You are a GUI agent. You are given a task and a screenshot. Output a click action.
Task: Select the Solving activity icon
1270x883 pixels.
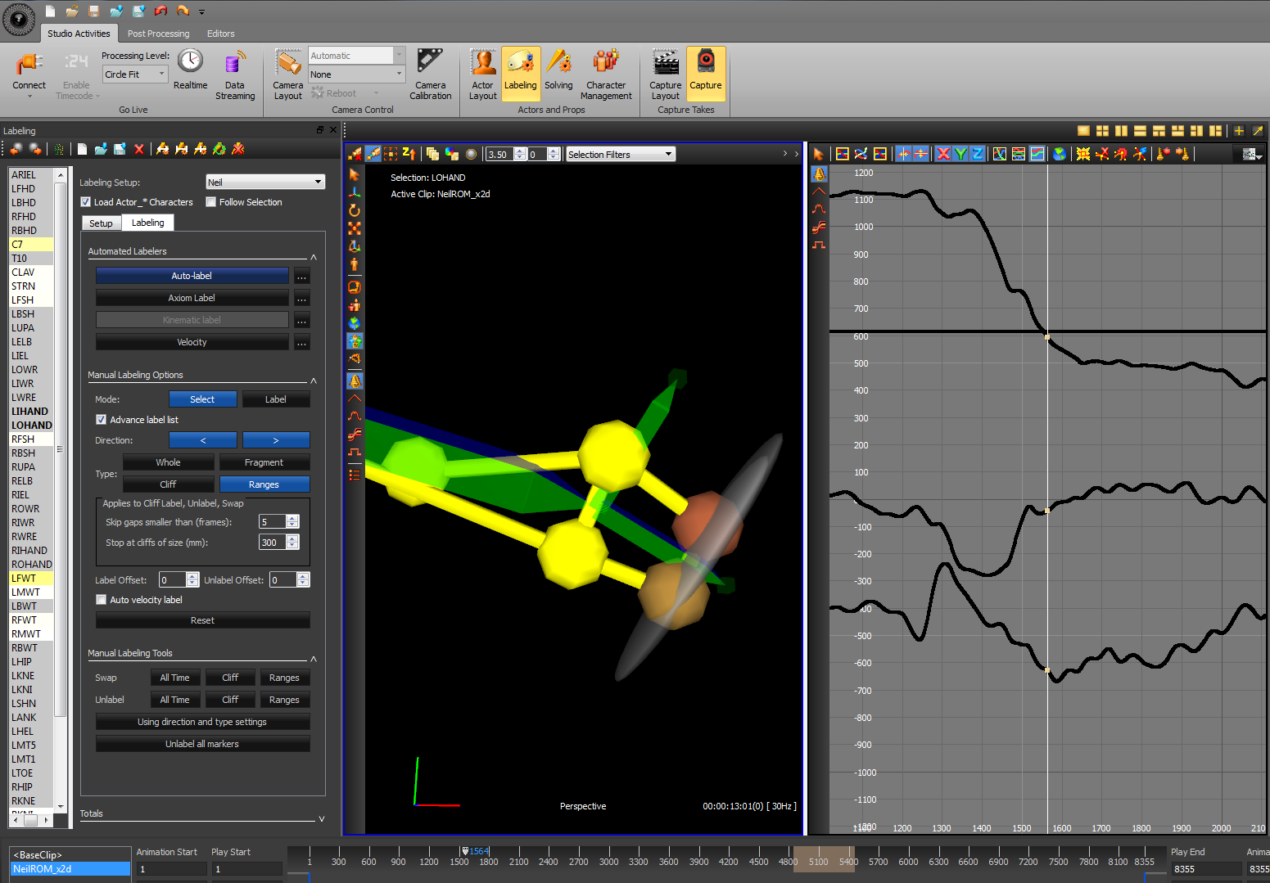pyautogui.click(x=558, y=65)
